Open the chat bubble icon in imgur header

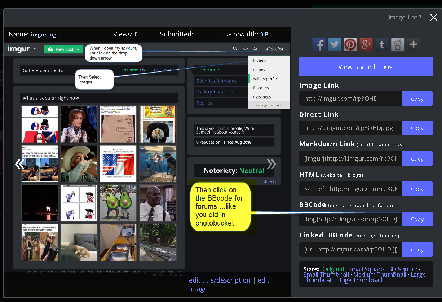[246, 49]
